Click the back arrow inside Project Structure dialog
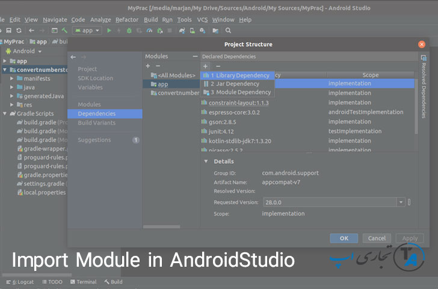This screenshot has height=289, width=438. (73, 57)
